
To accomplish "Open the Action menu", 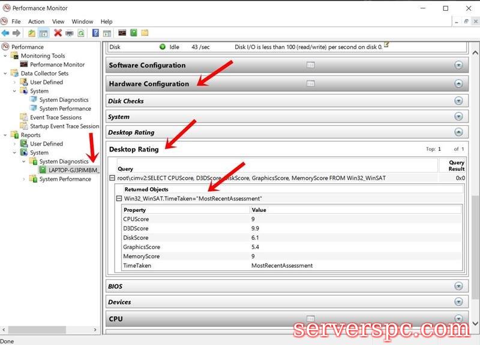I will click(36, 22).
